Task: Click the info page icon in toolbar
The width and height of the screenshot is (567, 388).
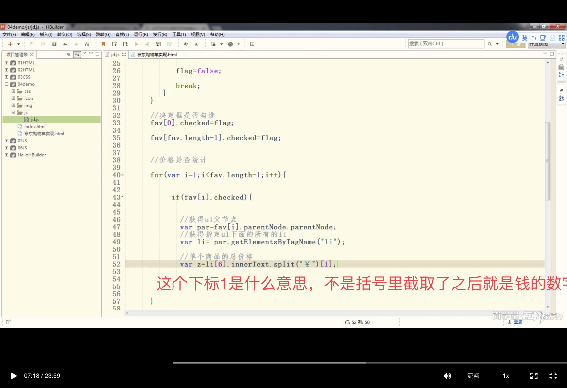Action: coord(252,44)
